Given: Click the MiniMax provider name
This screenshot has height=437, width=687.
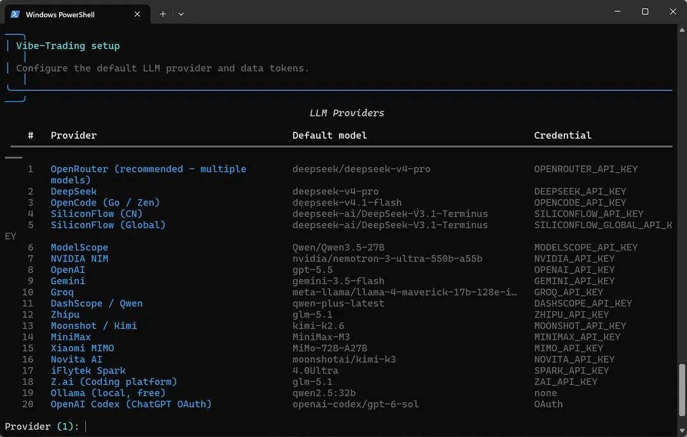Looking at the screenshot, I should click(71, 336).
